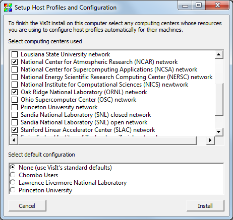233x220 pixels.
Task: Check Lousiana State University network checkbox
Action: click(15, 54)
